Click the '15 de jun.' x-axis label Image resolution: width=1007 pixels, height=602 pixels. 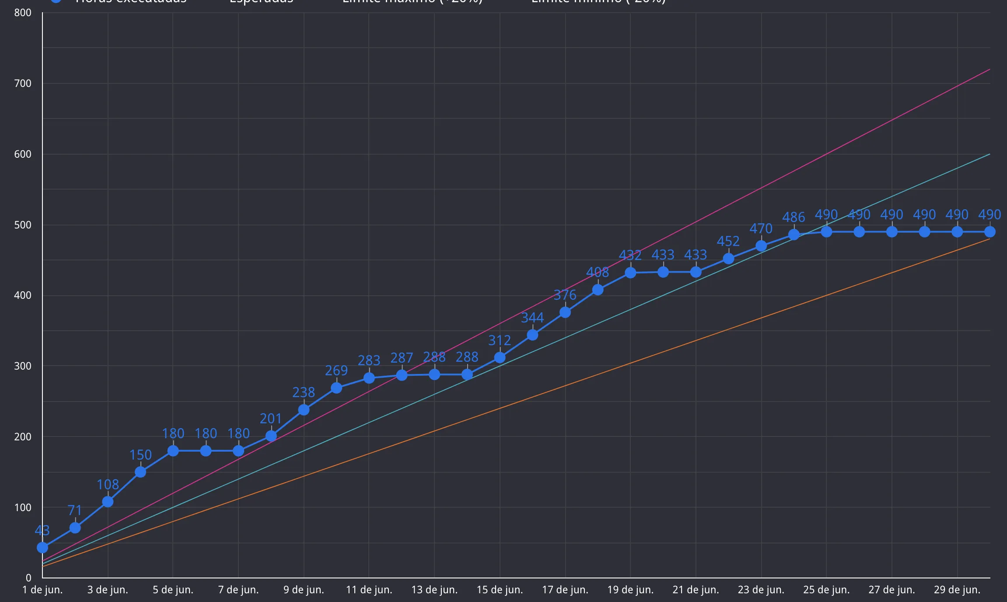pyautogui.click(x=500, y=590)
